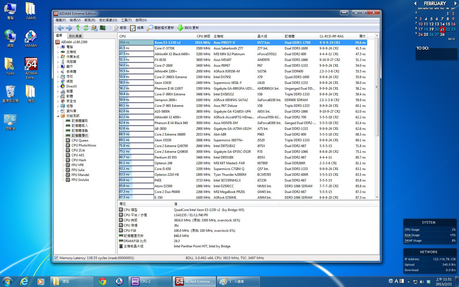Image resolution: width=459 pixels, height=287 pixels.
Task: Open 結果 from the toolbar
Action: 137,28
